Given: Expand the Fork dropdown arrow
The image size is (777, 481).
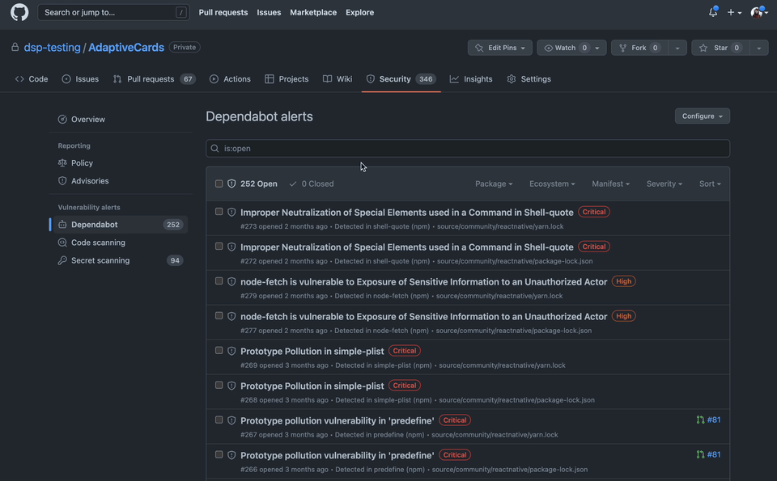Looking at the screenshot, I should click(x=677, y=48).
